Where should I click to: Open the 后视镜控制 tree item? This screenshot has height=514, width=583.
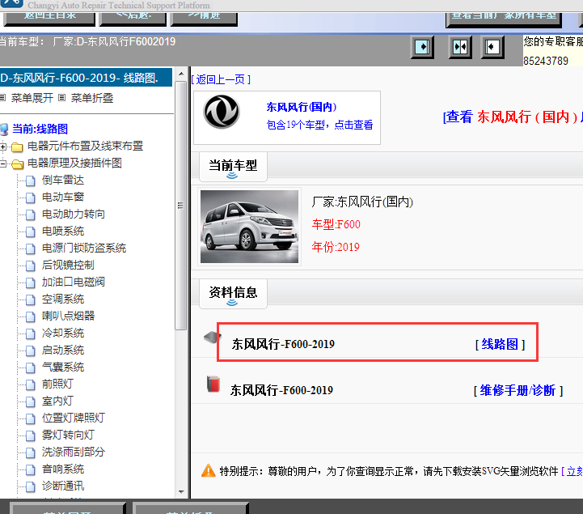click(68, 265)
